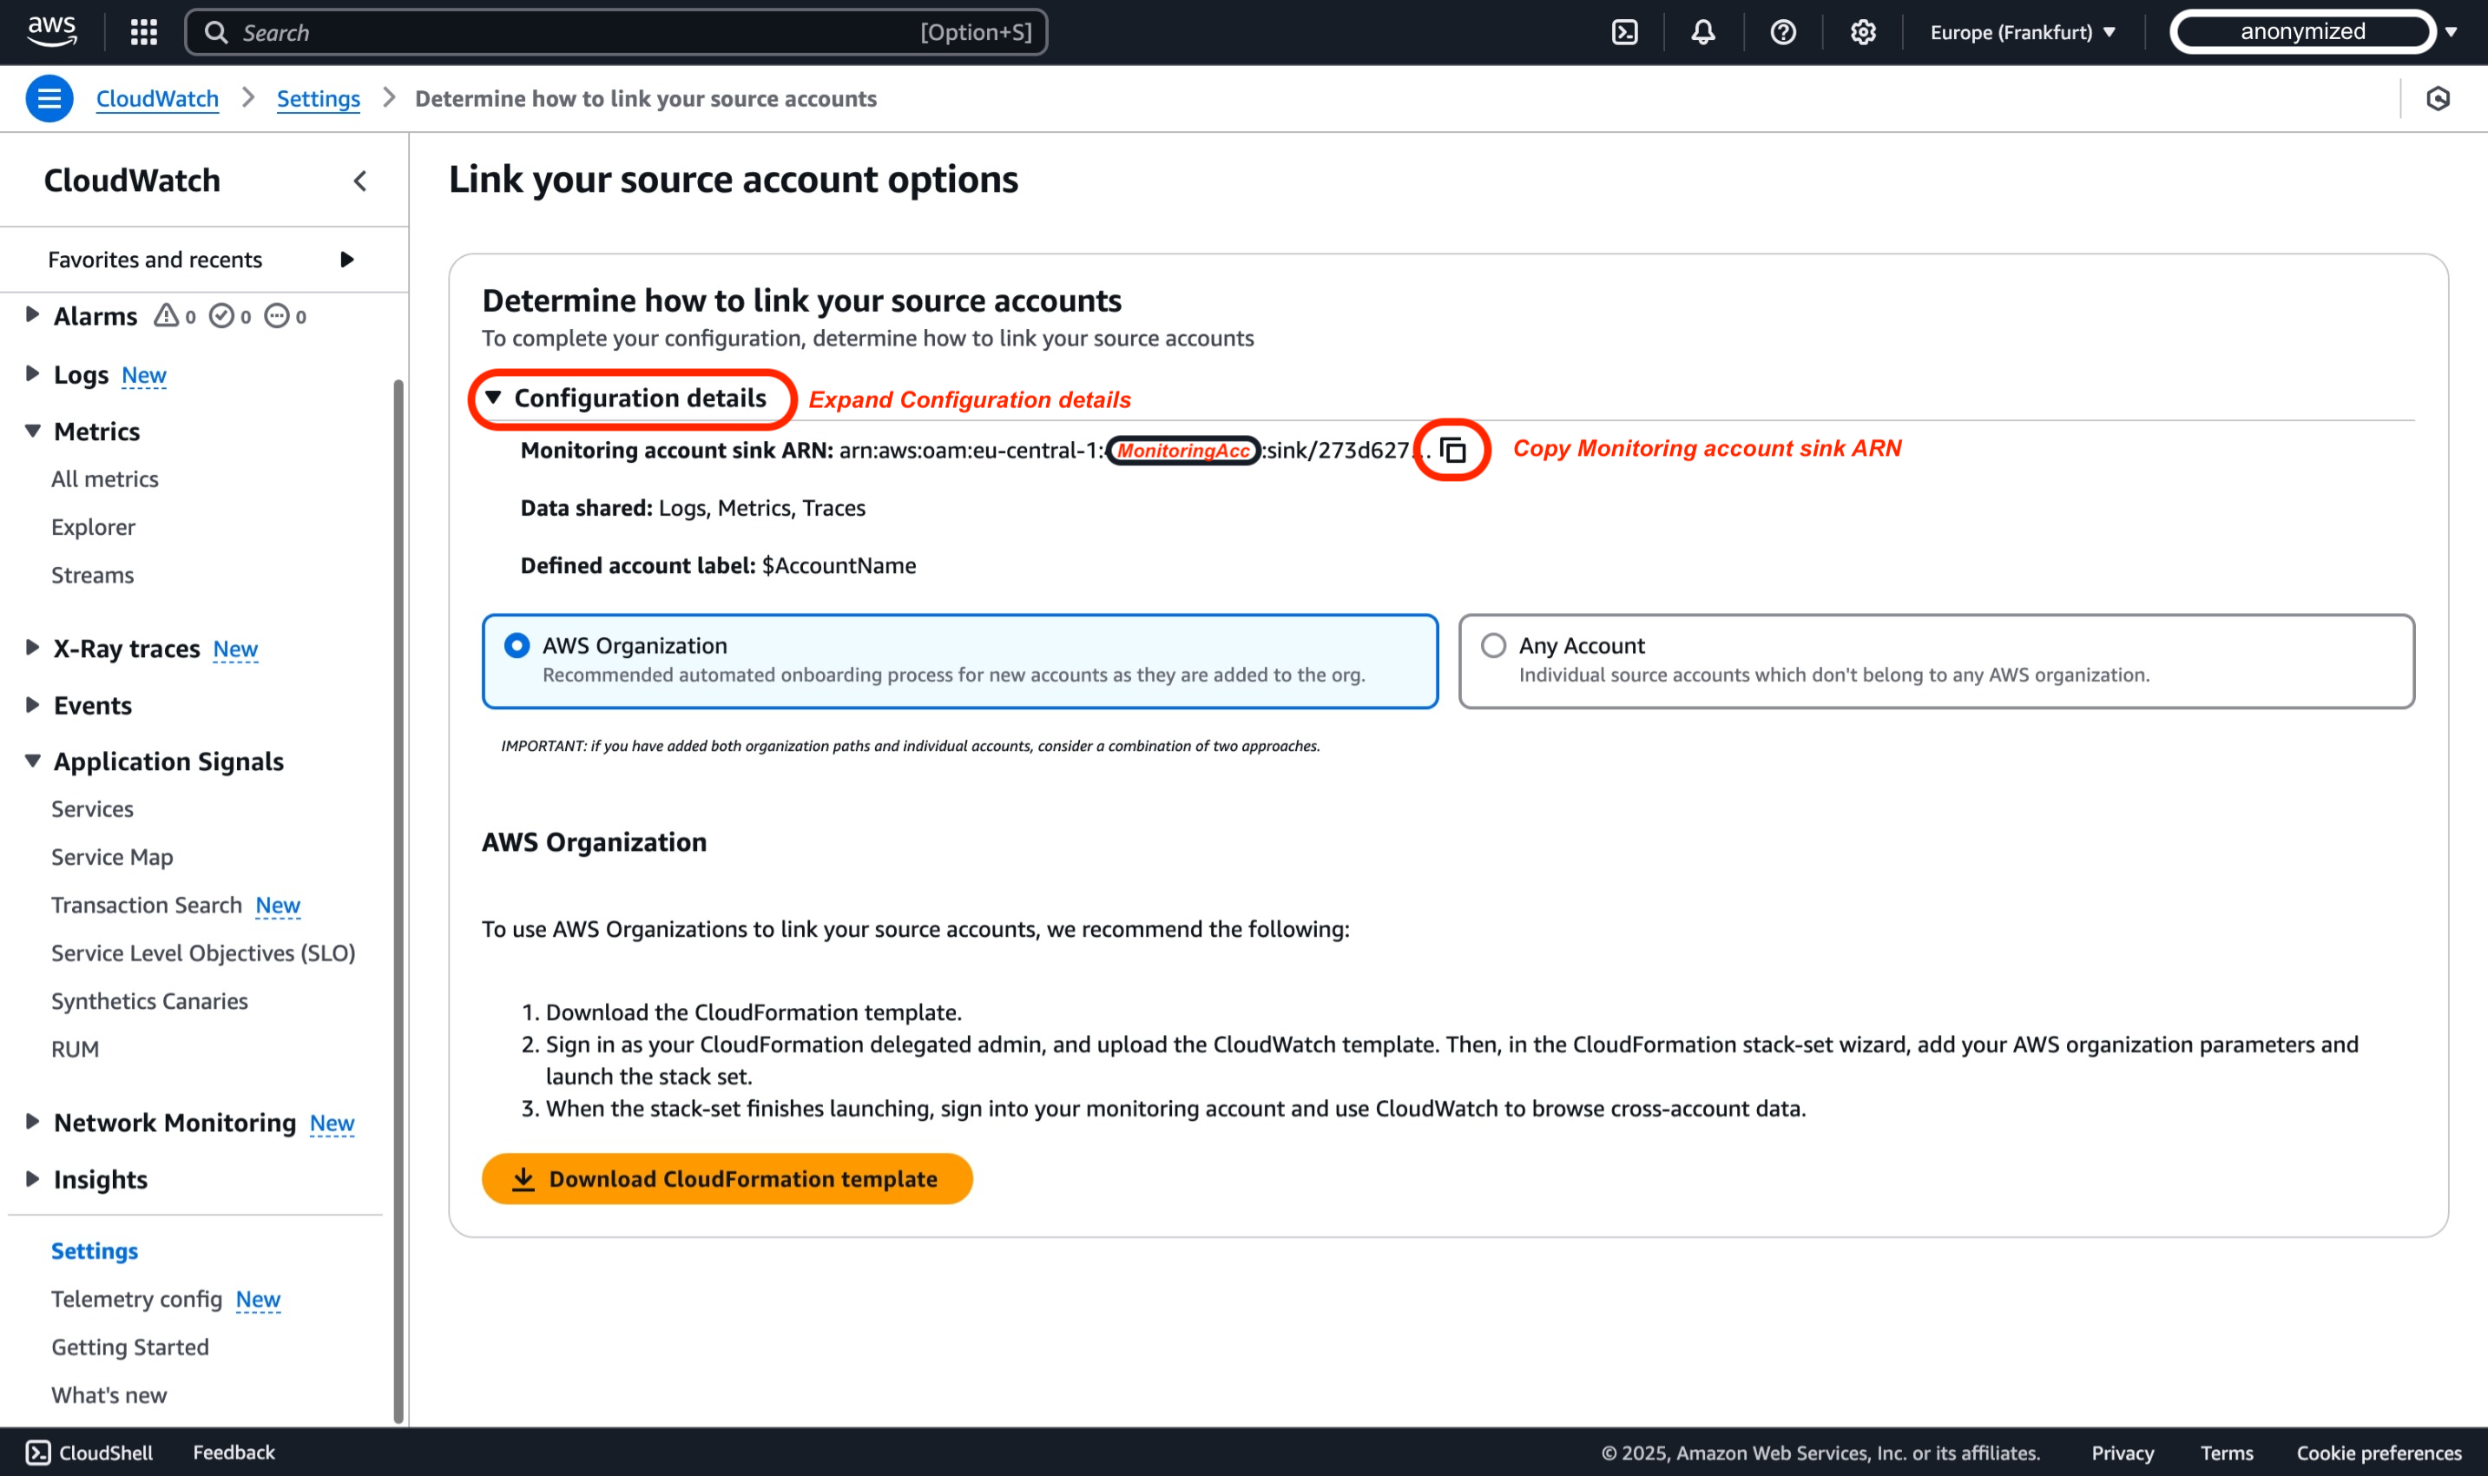Collapse the CloudWatch sidebar panel
Screen dimensions: 2488x1476
(x=360, y=180)
